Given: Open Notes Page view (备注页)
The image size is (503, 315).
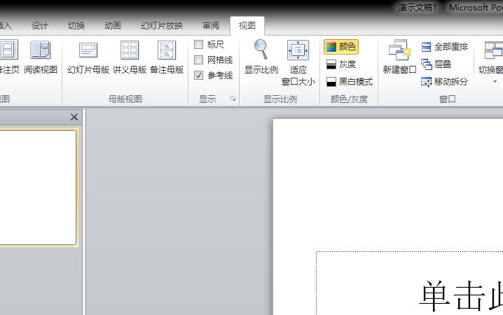Looking at the screenshot, I should [8, 57].
